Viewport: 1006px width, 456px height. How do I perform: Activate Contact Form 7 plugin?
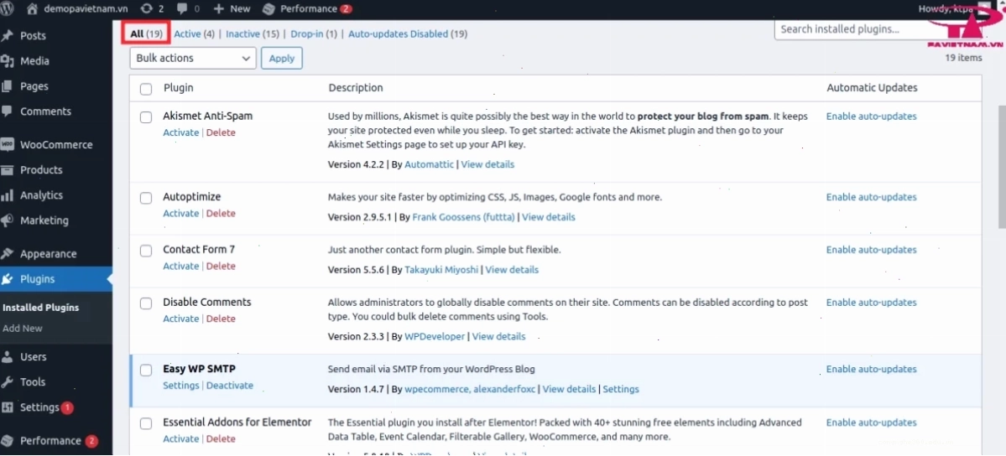click(x=181, y=267)
